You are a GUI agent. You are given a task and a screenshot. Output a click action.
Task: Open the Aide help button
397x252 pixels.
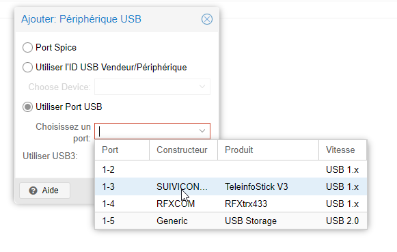click(x=45, y=191)
